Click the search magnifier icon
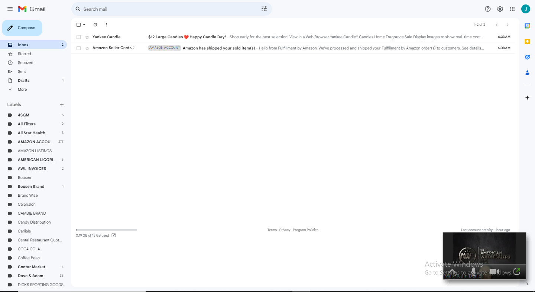 tap(78, 9)
